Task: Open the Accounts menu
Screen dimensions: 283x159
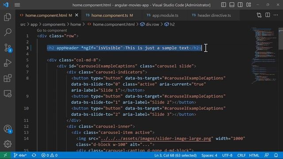Action: click(8, 129)
